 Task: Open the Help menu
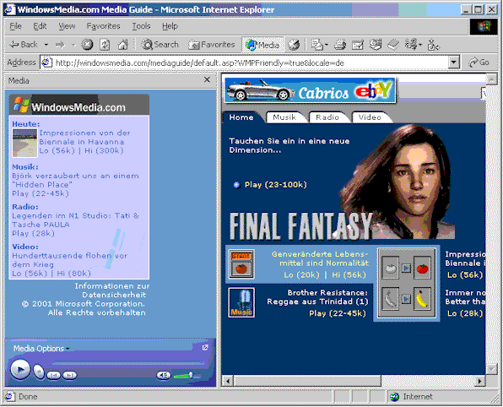click(170, 26)
